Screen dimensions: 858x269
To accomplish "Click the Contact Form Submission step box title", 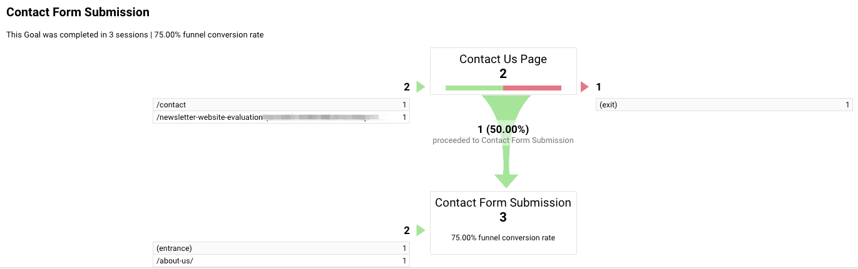I will [x=503, y=203].
